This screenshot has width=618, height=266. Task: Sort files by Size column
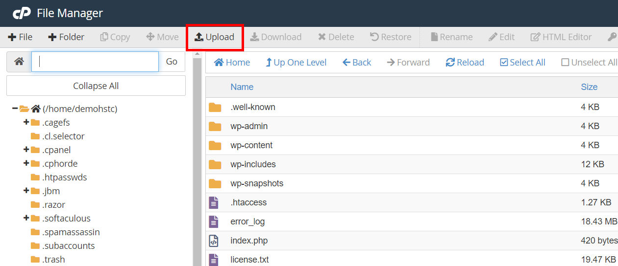tap(589, 87)
